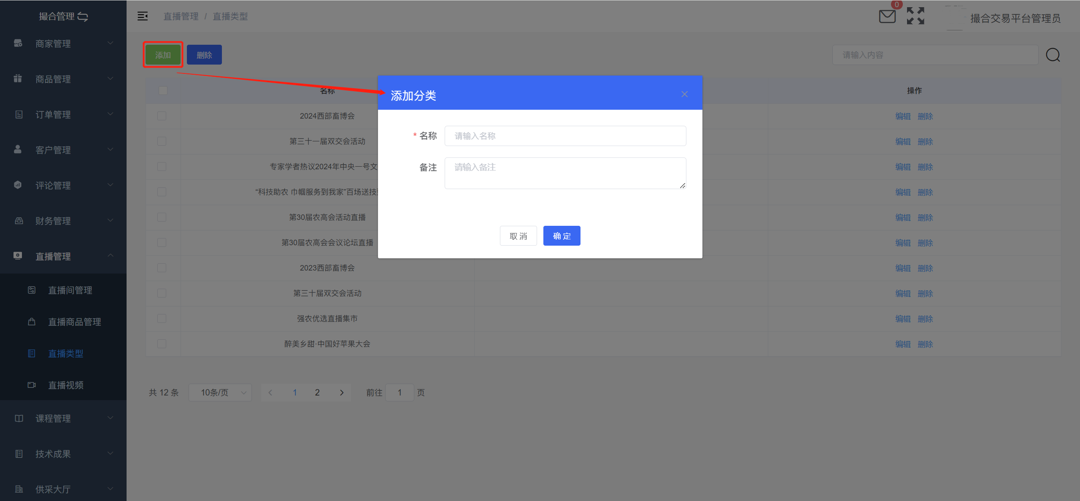
Task: Click the 请输入内容 search field
Action: click(935, 55)
